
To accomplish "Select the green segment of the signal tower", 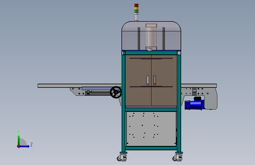I will (x=136, y=11).
